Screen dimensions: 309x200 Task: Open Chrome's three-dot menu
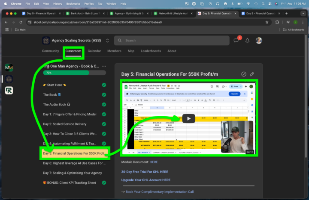(303, 22)
